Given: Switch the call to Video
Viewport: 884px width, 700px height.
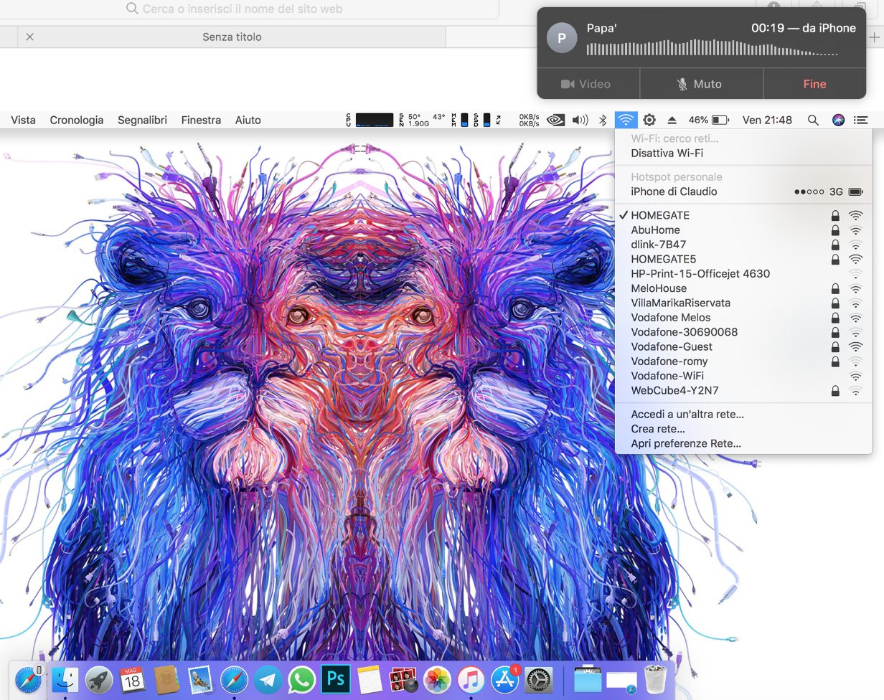Looking at the screenshot, I should [x=588, y=84].
